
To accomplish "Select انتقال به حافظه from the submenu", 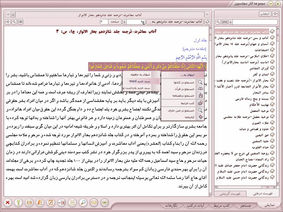I will [x=141, y=74].
